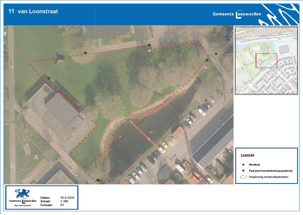This screenshot has width=303, height=215.
Task: Select the red trash bin marker below the north arrow
Action: tap(216, 54)
